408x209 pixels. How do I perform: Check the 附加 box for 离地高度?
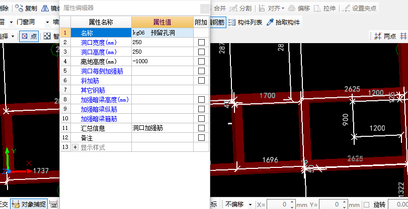point(201,62)
